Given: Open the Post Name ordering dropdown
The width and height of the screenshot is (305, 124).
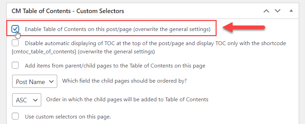Looking at the screenshot, I should (x=35, y=81).
